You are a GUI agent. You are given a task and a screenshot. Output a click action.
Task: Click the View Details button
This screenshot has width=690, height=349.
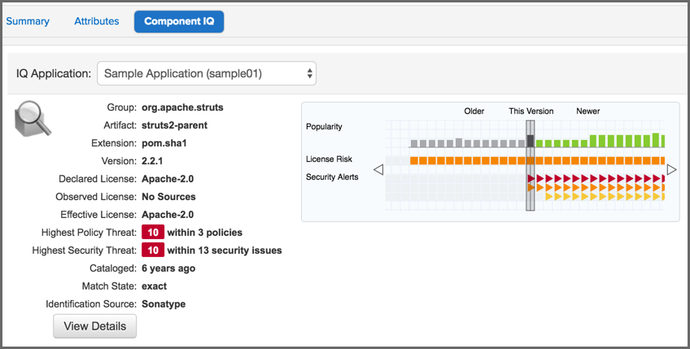(x=94, y=326)
